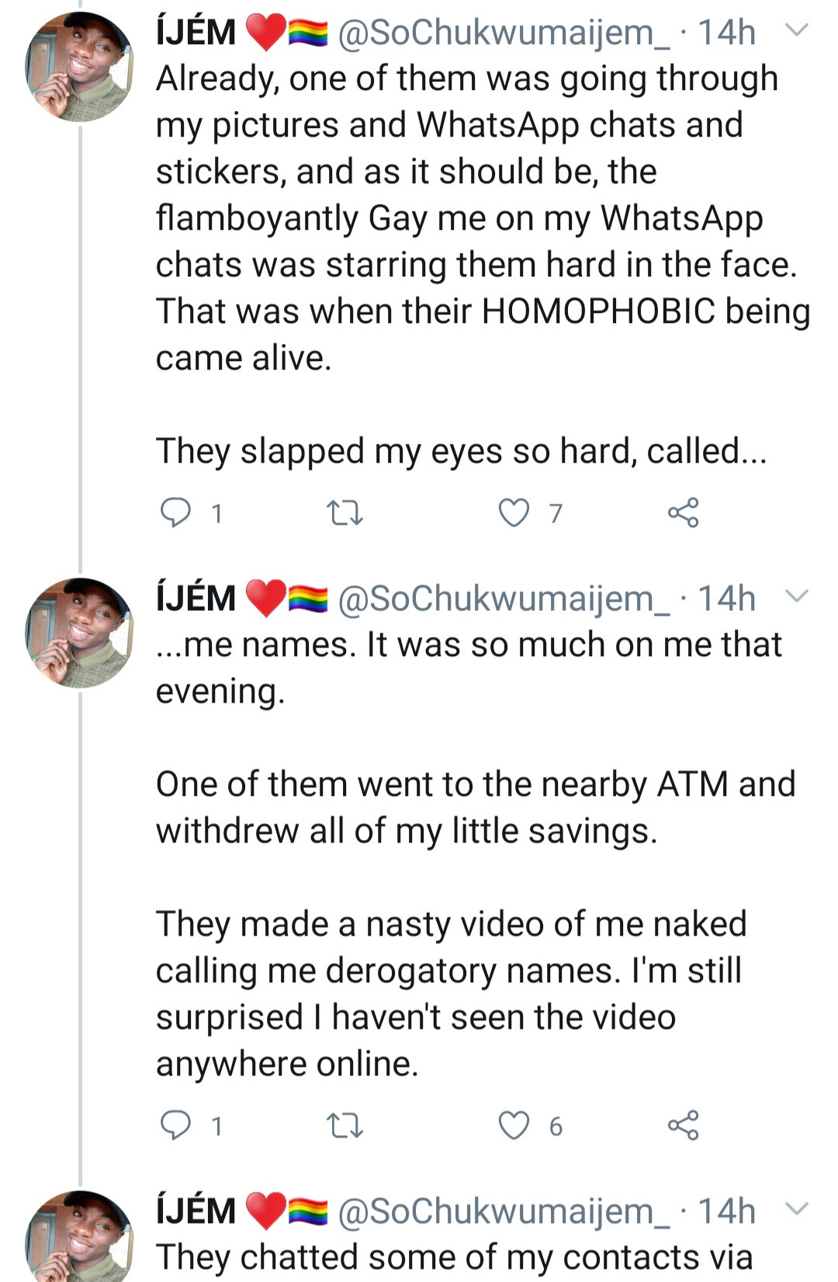Image resolution: width=838 pixels, height=1282 pixels.
Task: Open @SoChukwumaijem_ handle on first tweet
Action: pos(504,33)
